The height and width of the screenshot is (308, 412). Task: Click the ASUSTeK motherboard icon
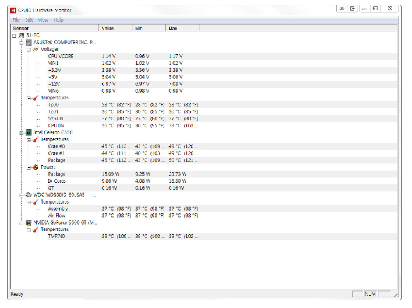(x=29, y=43)
